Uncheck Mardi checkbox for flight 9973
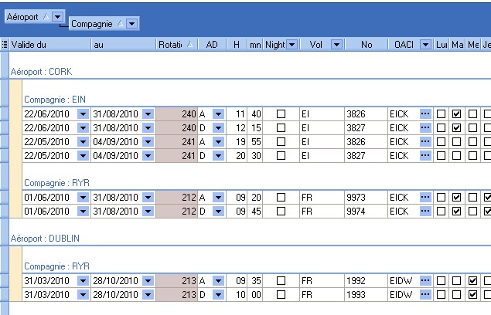Screen dimensions: 491x315 [456, 198]
